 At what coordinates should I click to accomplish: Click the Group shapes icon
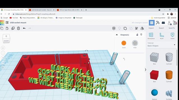[125, 28]
